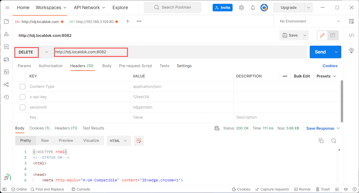Switch to response Headers (11) tab
The height and width of the screenshot is (193, 359).
66,128
